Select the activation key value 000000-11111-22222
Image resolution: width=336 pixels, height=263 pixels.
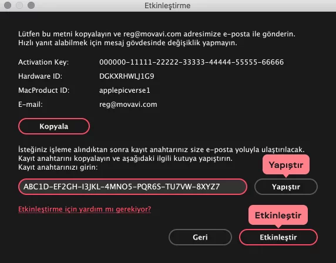pos(191,62)
